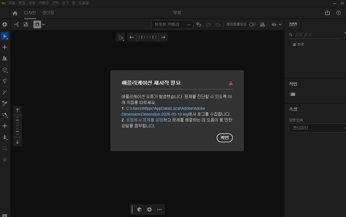Select the Select tool arrow

tap(5, 36)
